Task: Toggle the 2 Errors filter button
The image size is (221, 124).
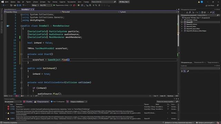Action: click(28, 102)
